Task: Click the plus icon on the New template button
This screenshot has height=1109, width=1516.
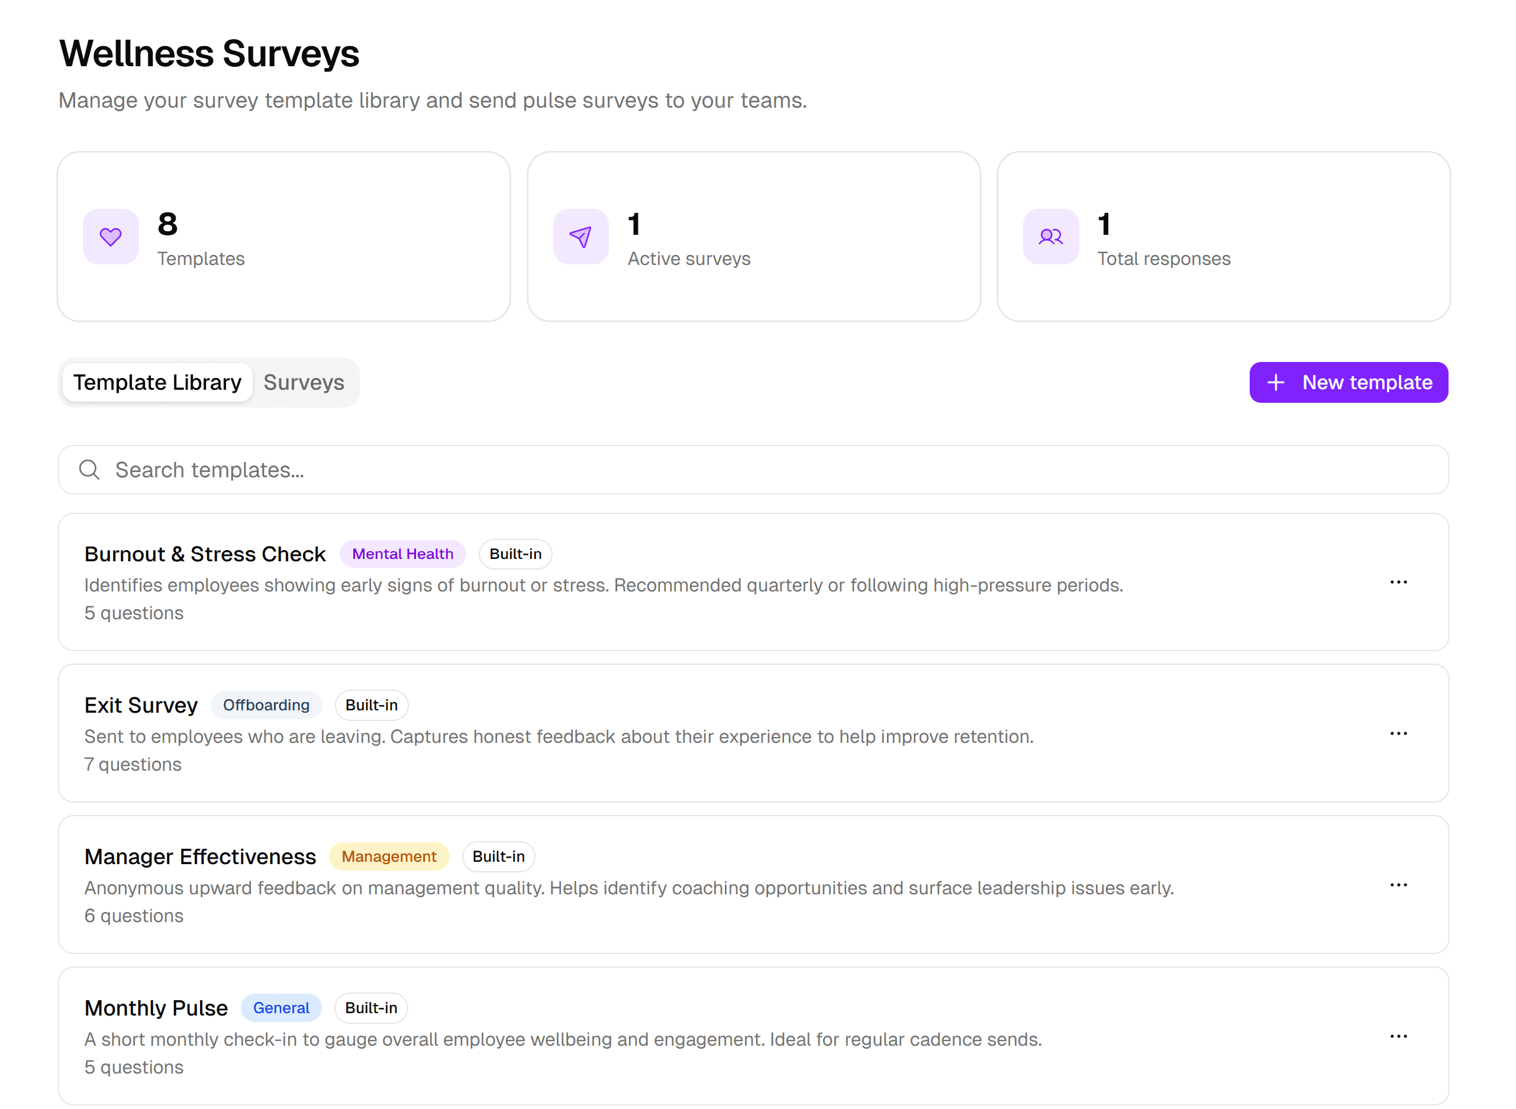Action: 1276,382
